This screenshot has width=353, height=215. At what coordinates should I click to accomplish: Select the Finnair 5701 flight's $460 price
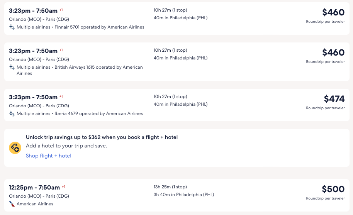coord(333,12)
